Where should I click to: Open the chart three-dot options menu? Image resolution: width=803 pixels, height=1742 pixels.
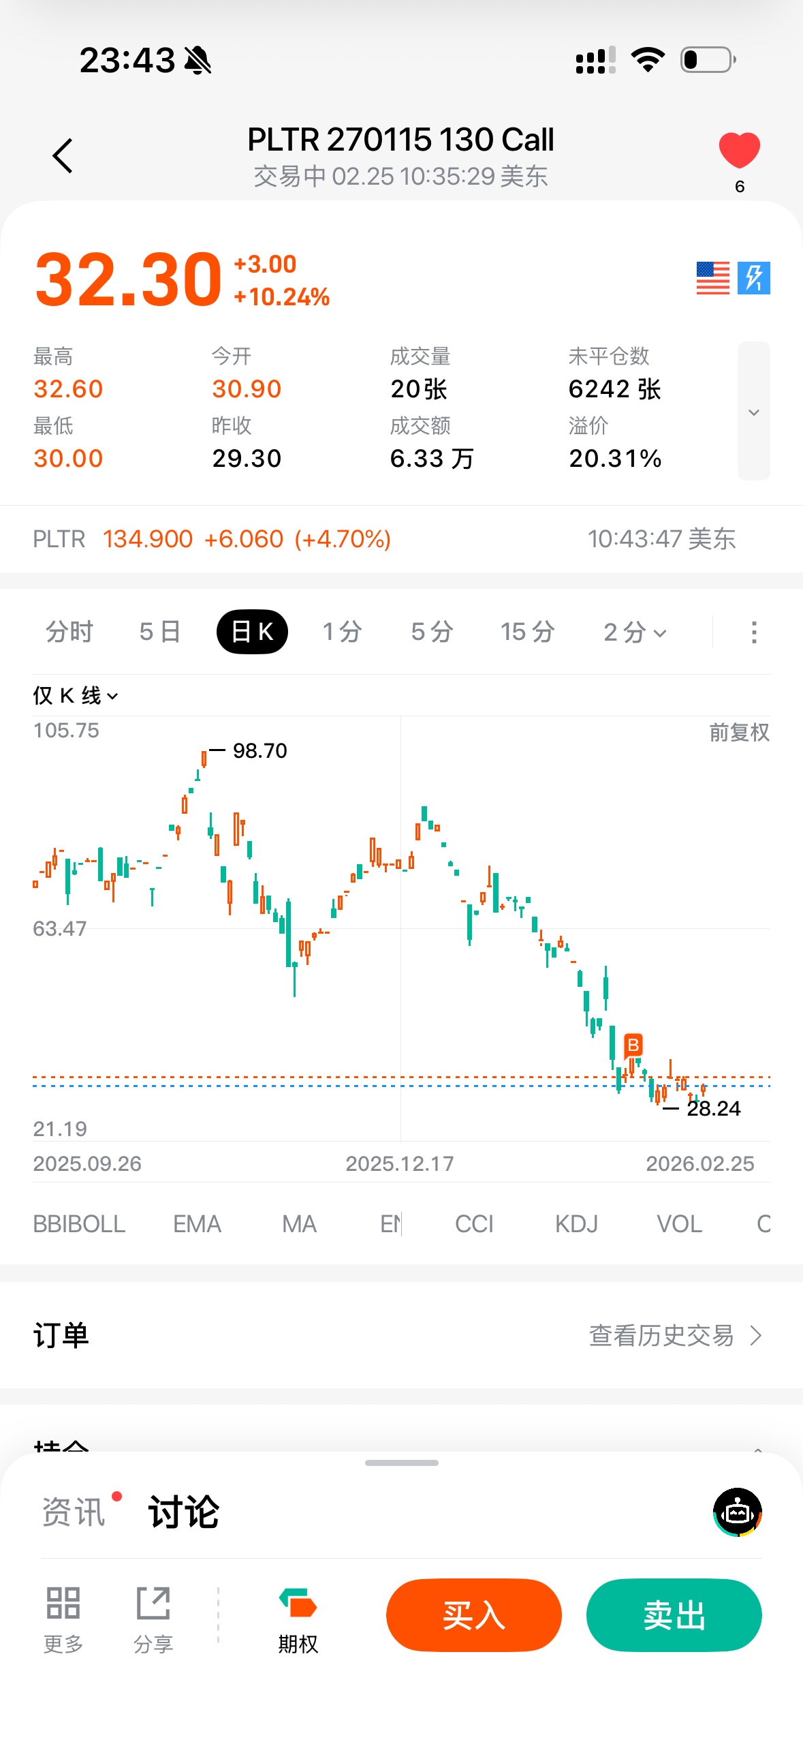(x=753, y=632)
